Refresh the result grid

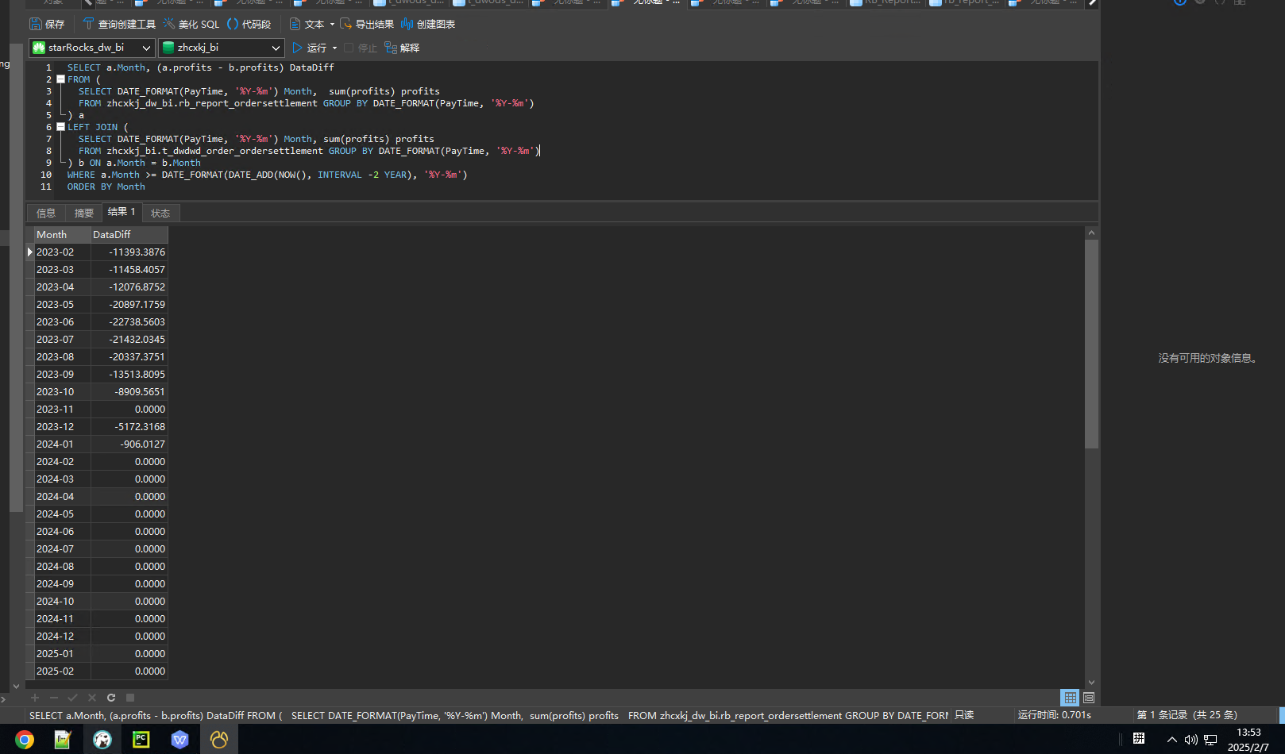(111, 698)
